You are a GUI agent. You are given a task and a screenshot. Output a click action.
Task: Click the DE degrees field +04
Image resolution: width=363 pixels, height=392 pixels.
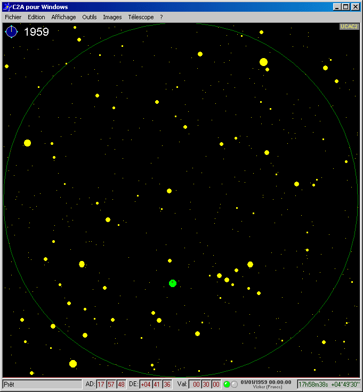coord(146,384)
